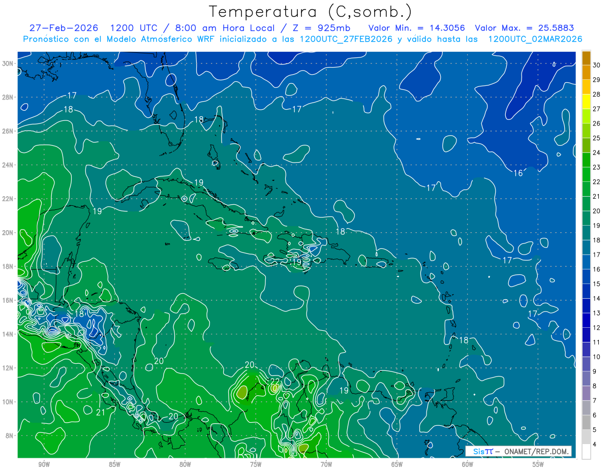Click legend value '10' on the color bar

pyautogui.click(x=597, y=357)
